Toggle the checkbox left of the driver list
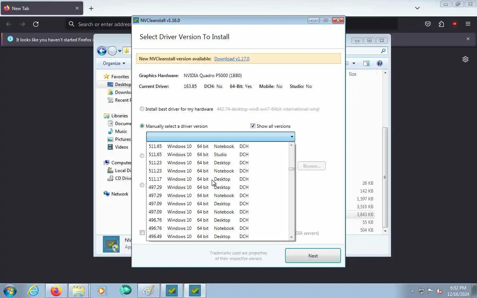 point(142,233)
